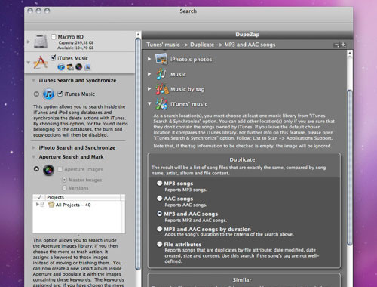Expand the Music by tag category
This screenshot has height=287, width=377.
149,89
